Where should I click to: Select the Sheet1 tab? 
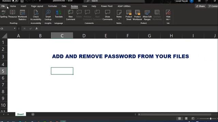click(20, 114)
